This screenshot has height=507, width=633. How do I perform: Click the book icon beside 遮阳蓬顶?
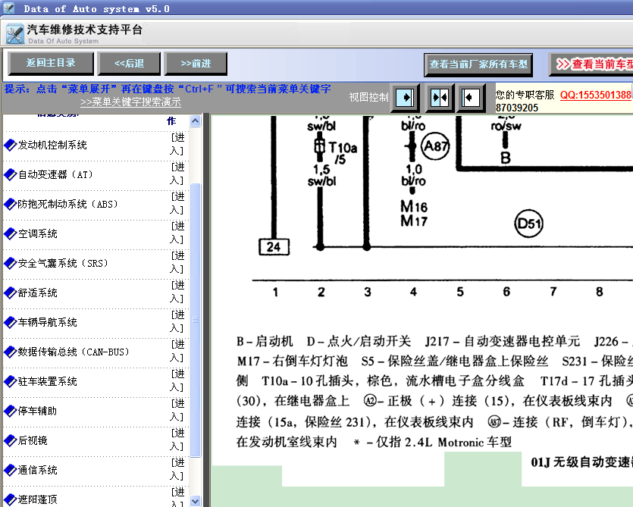10,499
